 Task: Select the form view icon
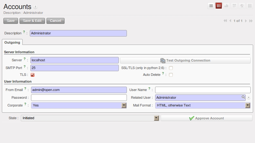click(x=219, y=6)
